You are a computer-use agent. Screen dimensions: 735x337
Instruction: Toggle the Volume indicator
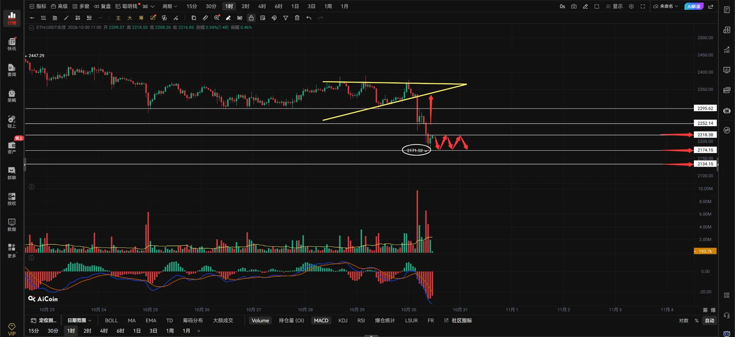[x=260, y=321]
